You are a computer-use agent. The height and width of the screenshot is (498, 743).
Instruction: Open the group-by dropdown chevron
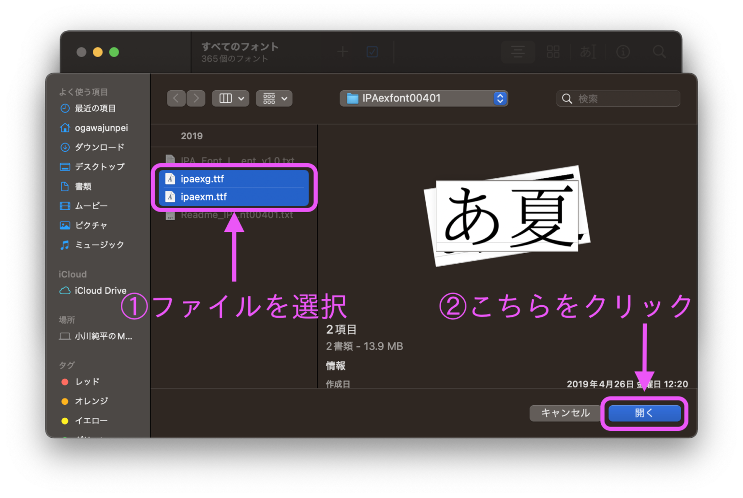point(285,98)
